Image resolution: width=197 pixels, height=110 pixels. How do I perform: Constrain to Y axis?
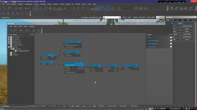78,8
